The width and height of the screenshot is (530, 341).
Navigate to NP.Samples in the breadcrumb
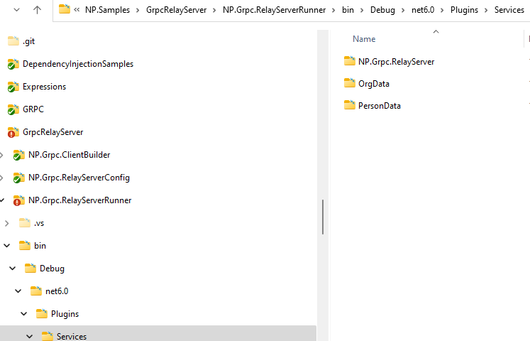(x=107, y=10)
